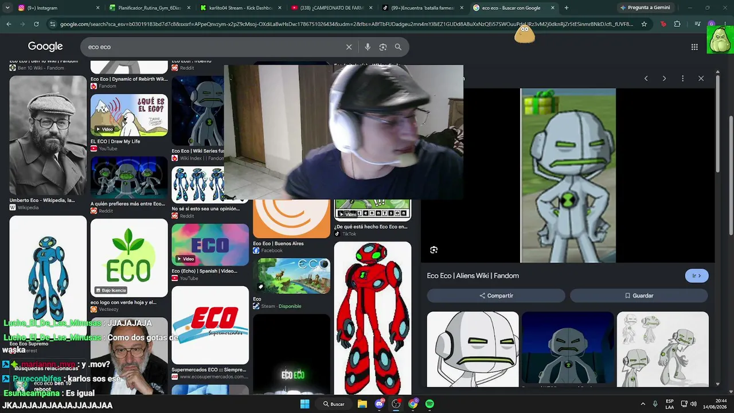Screen dimensions: 734x413
Task: Switch to the TikTok Encuentra tab
Action: point(423,8)
